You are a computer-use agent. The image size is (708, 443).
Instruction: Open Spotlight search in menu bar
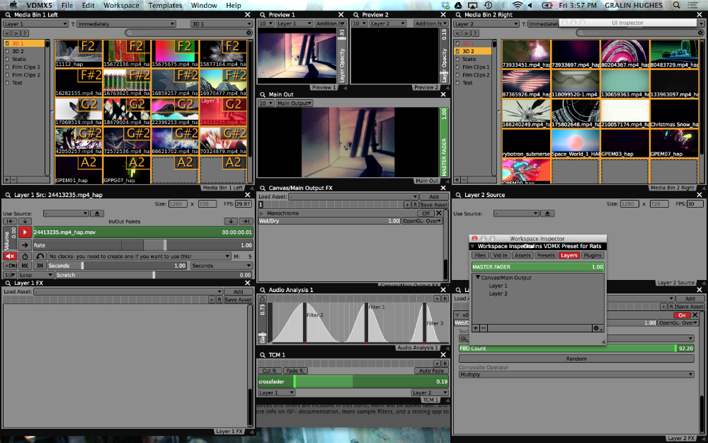(x=676, y=6)
